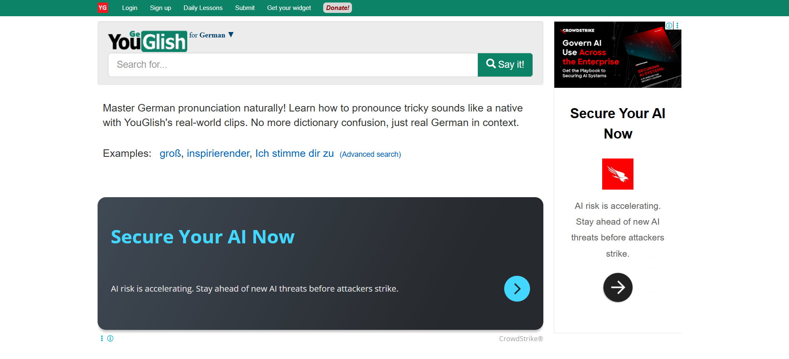This screenshot has width=789, height=359.
Task: Click sidebar heading Secure Your AI Now
Action: (618, 124)
